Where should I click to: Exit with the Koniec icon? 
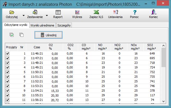[x=154, y=12]
